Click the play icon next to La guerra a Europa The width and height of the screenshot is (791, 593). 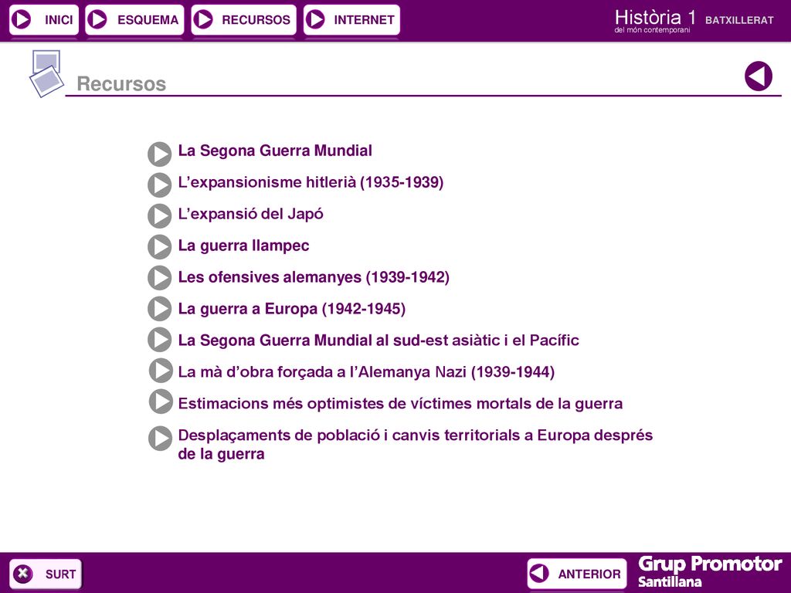tap(159, 309)
